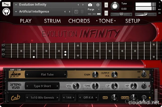Click the stereo pan slider
Screen dimensions: 162x107
121,14
